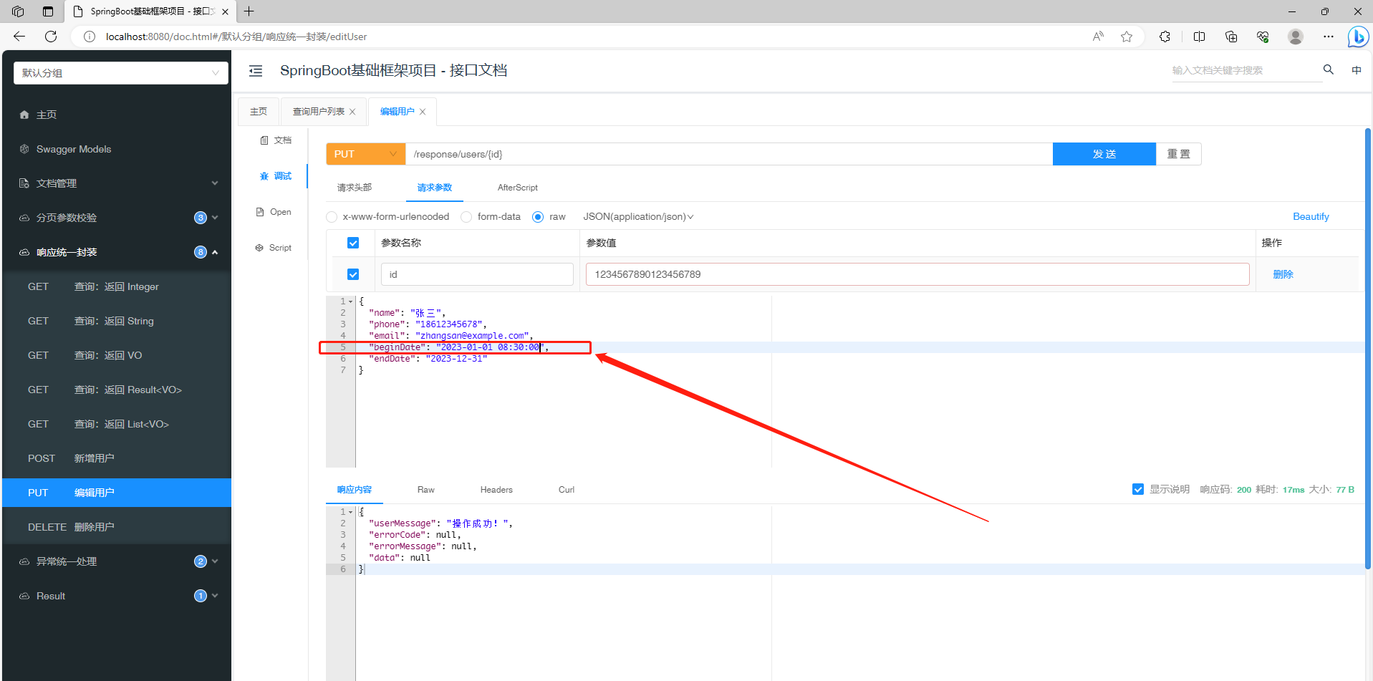Click the 重置 reset button
This screenshot has width=1373, height=681.
pos(1179,154)
